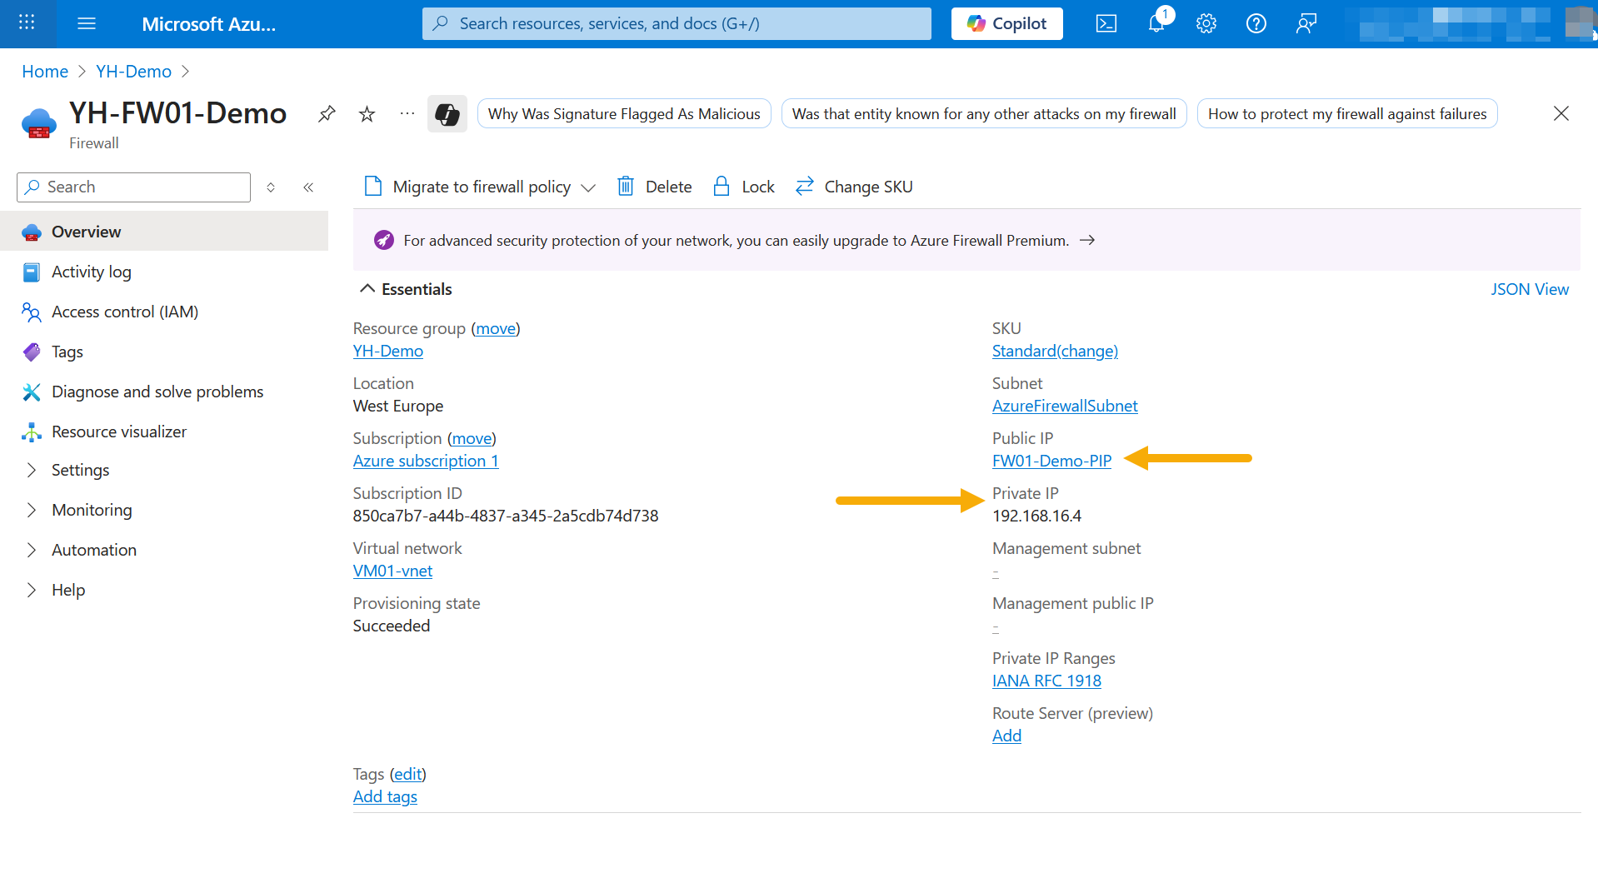Add YH-FW01-Demo to favorites star
This screenshot has width=1598, height=888.
[367, 113]
